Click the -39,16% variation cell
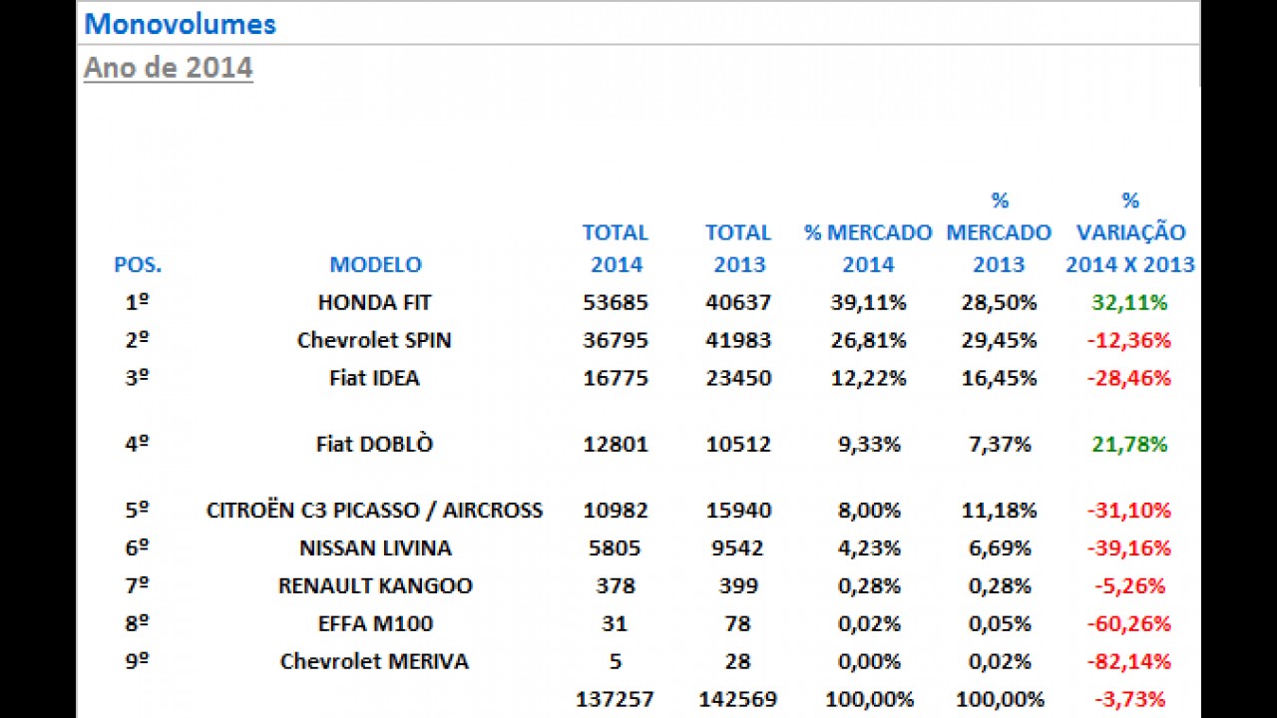The height and width of the screenshot is (718, 1277). tap(1129, 547)
